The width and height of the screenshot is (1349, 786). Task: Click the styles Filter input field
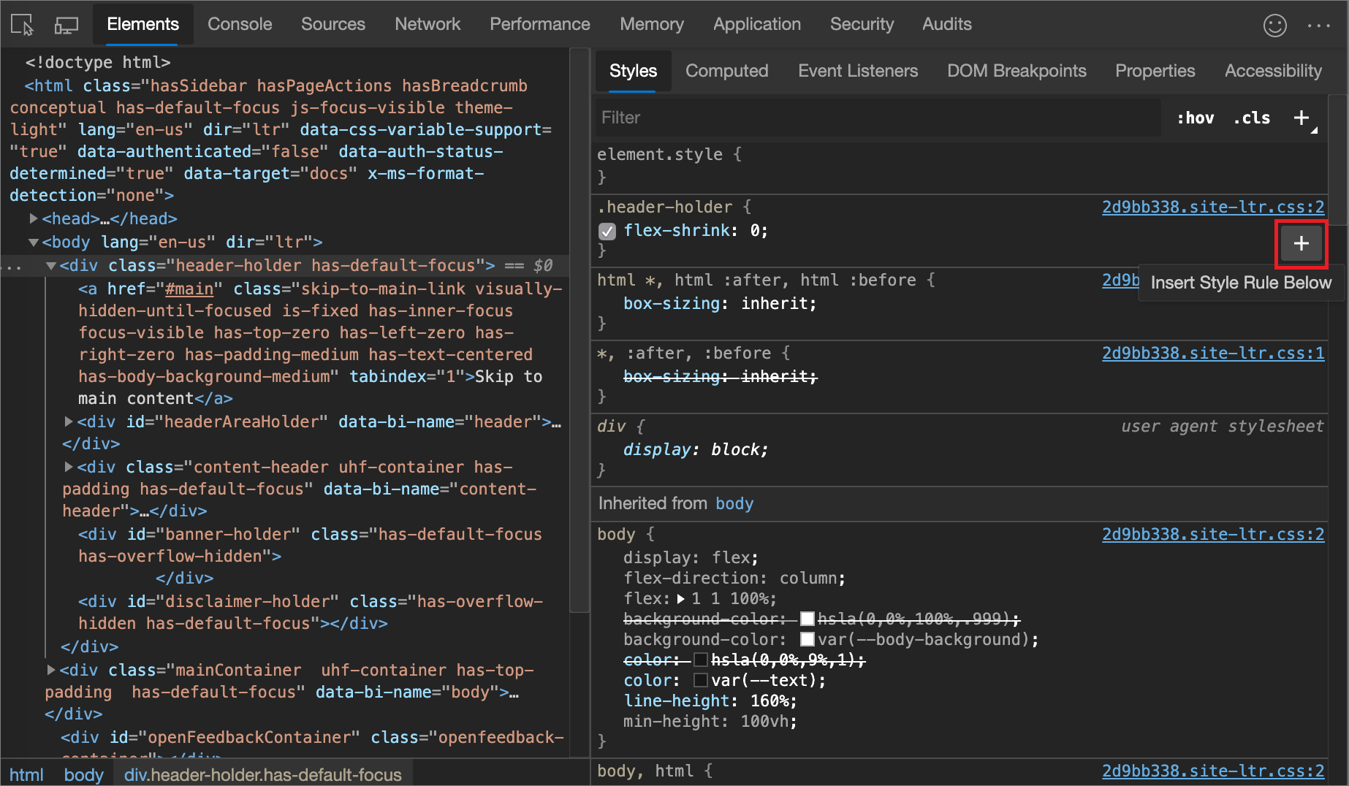(877, 118)
